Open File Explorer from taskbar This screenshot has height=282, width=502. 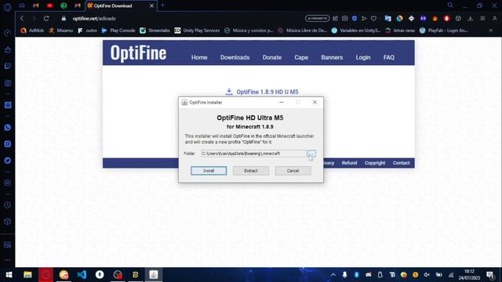27,275
